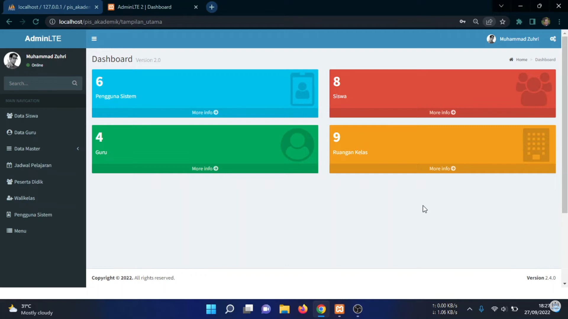Click the Home breadcrumb link
Image resolution: width=568 pixels, height=319 pixels.
[521, 60]
